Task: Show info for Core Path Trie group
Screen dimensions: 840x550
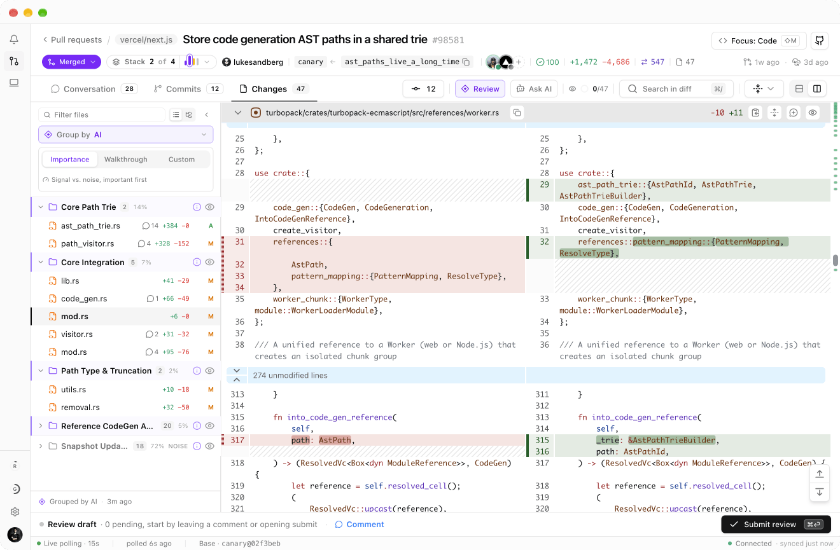Action: click(197, 207)
